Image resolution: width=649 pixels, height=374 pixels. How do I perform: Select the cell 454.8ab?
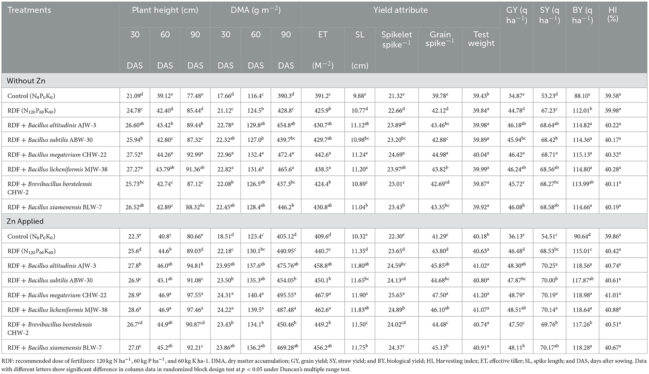pyautogui.click(x=286, y=125)
